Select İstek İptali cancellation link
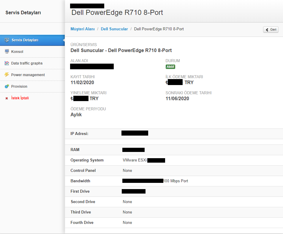This screenshot has height=234, width=283. click(20, 98)
